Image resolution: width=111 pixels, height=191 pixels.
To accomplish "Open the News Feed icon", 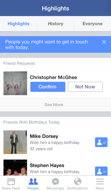I will point(11,182).
